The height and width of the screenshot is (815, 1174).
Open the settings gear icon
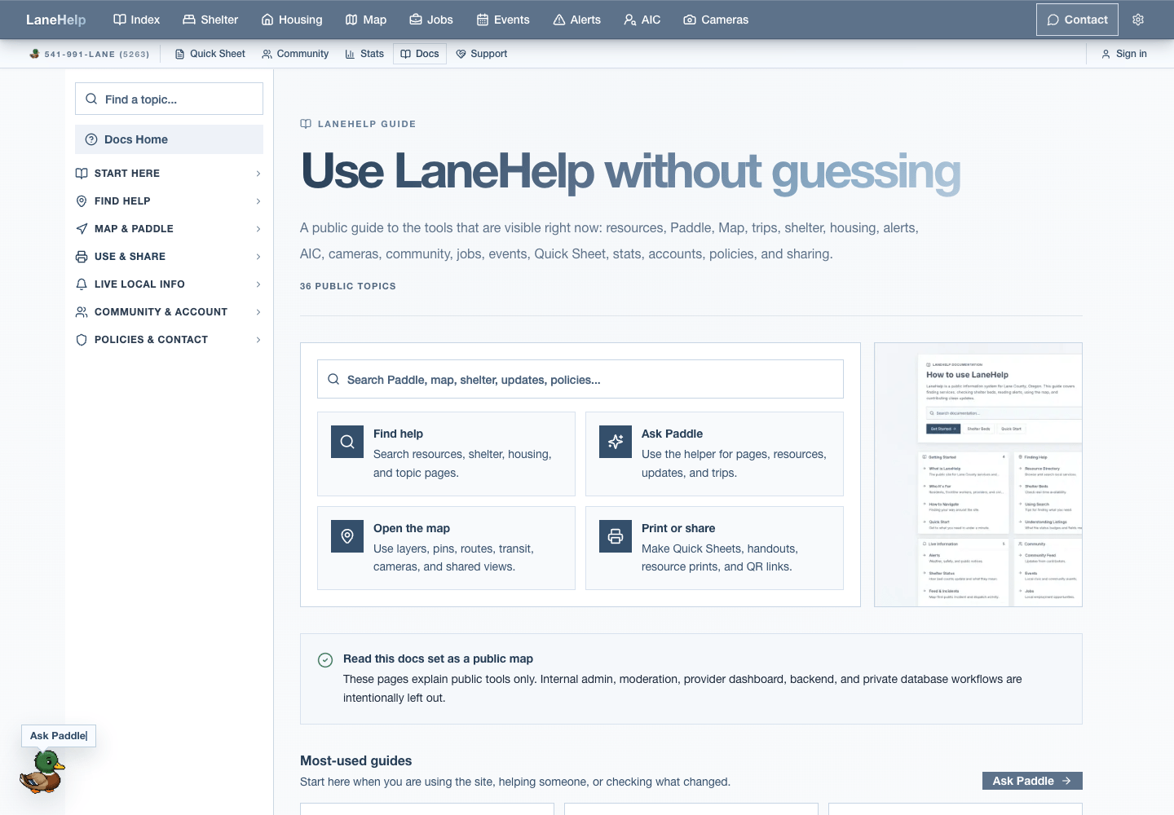(1138, 20)
